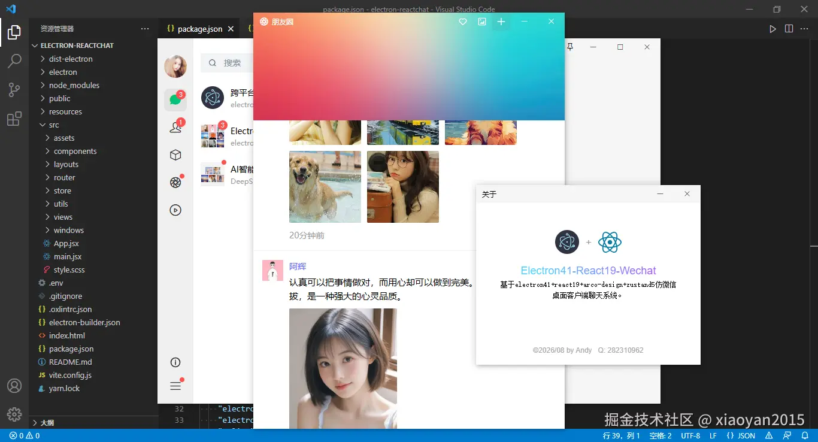The width and height of the screenshot is (818, 442).
Task: Open the Search view in VS Code
Action: [14, 60]
